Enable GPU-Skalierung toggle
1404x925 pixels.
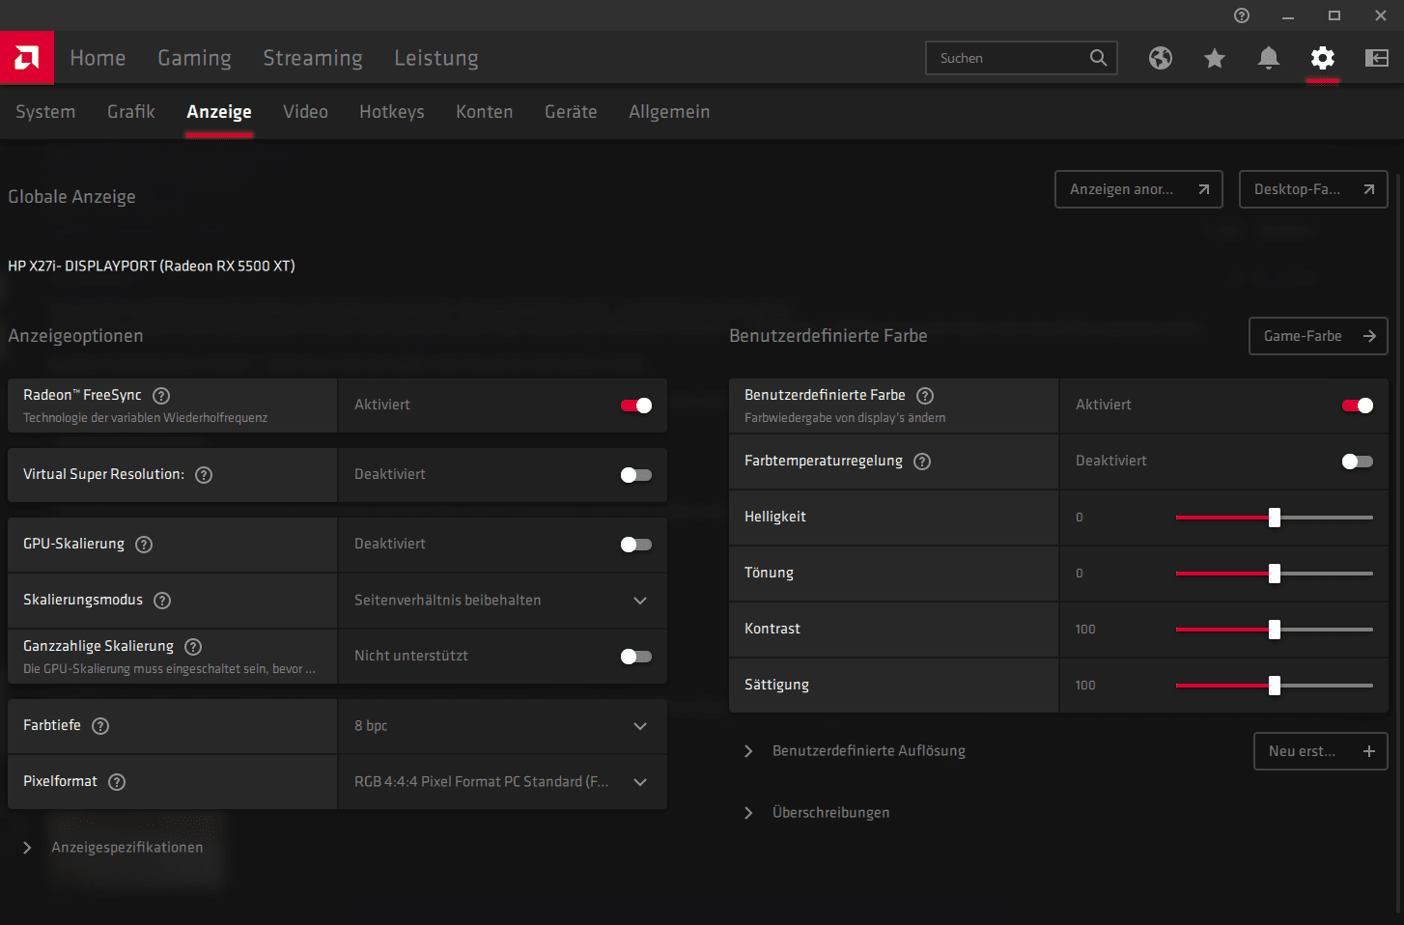point(636,545)
